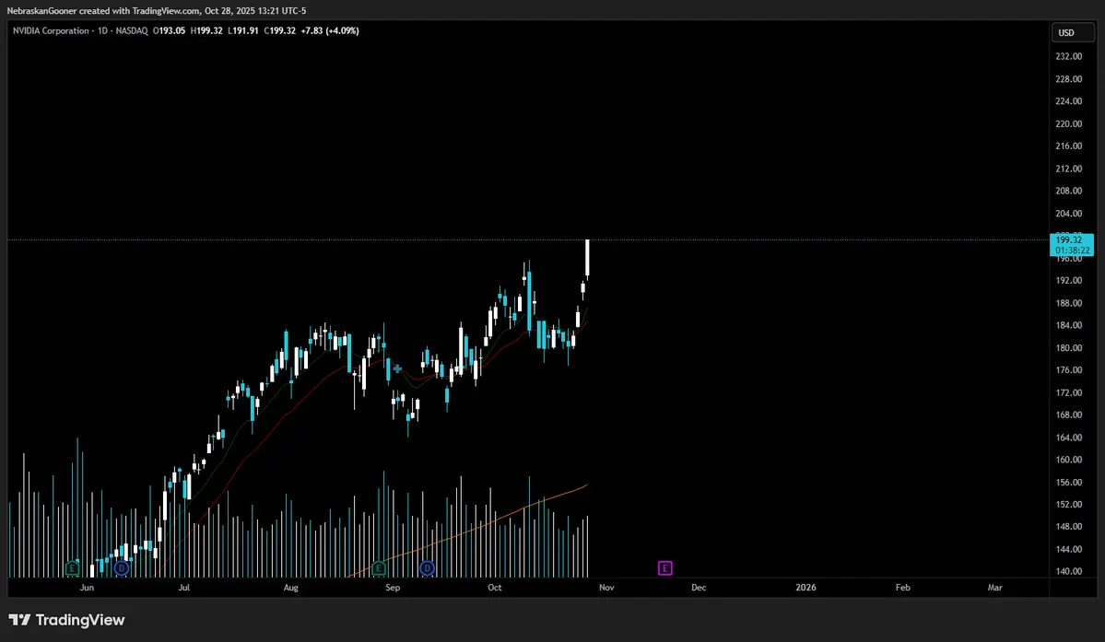Click the 184.00 price axis label
This screenshot has height=642, width=1105.
(1068, 325)
